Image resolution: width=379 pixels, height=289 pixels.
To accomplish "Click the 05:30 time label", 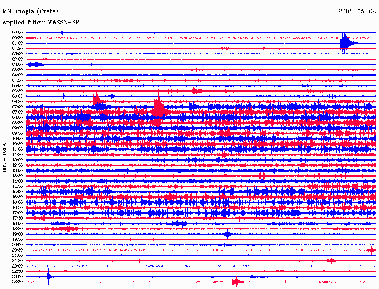I will (17, 91).
